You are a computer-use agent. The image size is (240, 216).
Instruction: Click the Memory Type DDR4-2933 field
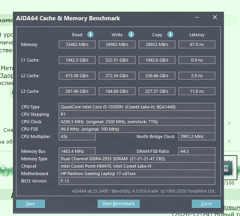click(137, 159)
